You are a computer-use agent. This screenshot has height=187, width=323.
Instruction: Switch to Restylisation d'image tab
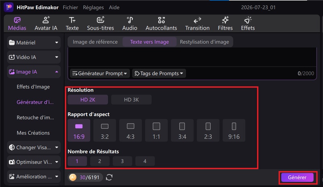coord(204,42)
